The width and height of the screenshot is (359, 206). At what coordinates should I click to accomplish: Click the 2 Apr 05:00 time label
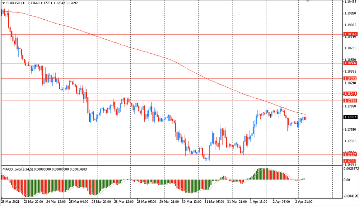point(281,202)
